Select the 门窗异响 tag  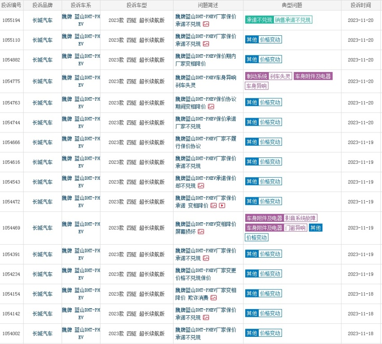point(295,228)
